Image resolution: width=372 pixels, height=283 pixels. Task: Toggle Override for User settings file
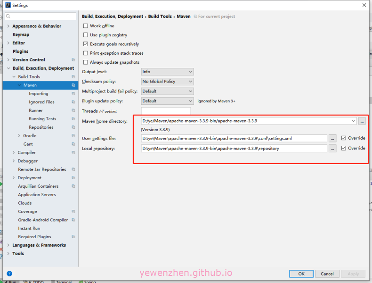click(344, 138)
